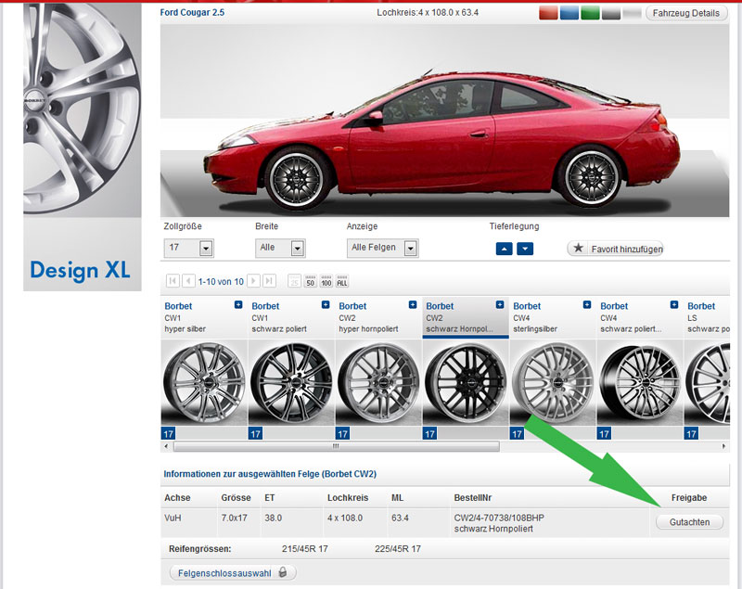Click Favorit hinzufügen button

615,249
